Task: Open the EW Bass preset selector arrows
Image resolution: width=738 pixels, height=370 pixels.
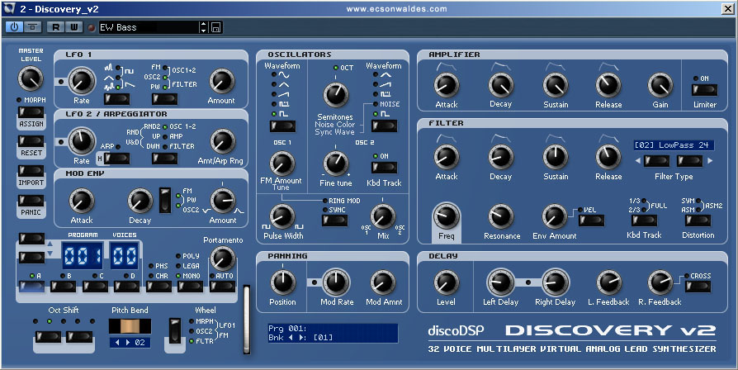Action: pos(203,27)
